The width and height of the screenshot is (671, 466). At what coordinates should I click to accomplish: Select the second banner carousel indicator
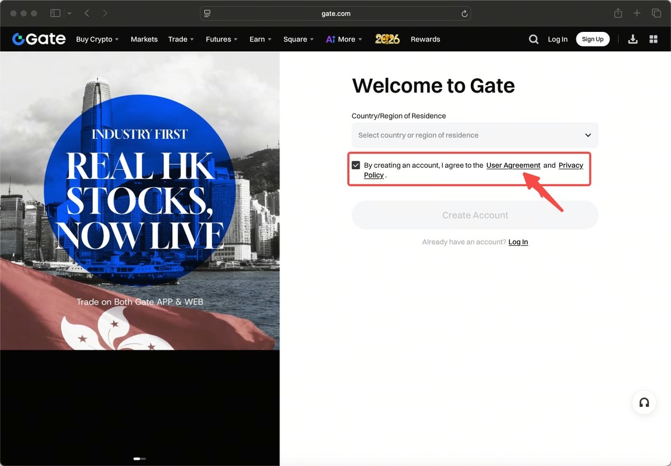144,458
